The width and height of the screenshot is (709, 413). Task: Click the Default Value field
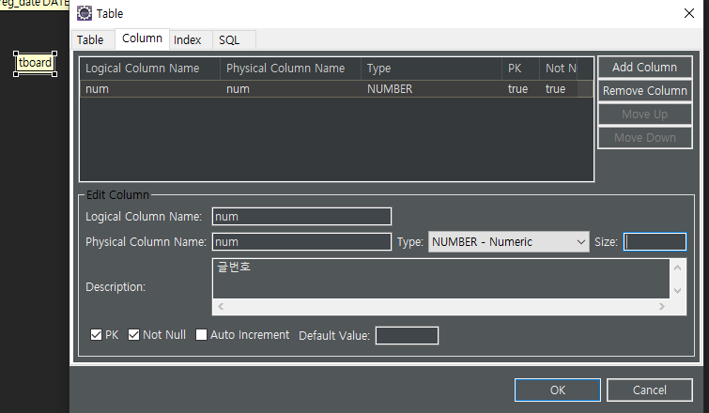tap(407, 336)
